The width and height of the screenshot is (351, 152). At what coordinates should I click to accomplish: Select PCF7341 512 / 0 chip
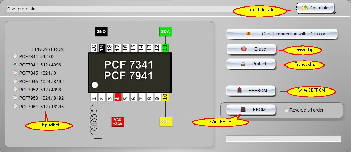[x=15, y=56]
